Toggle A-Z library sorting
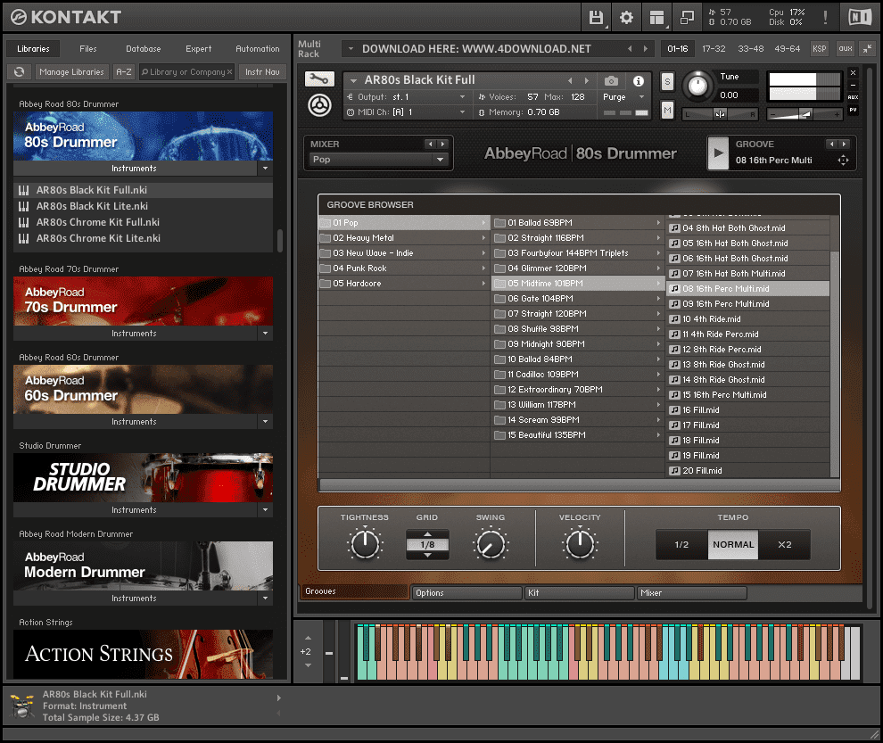 pos(124,72)
